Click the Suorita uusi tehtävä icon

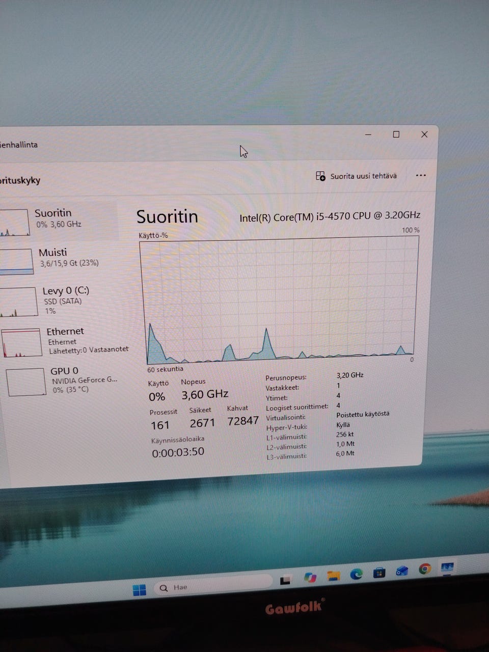click(x=320, y=176)
